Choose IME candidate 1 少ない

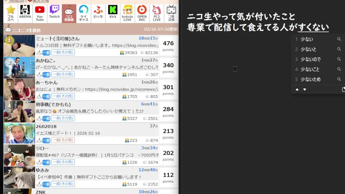tap(307, 39)
